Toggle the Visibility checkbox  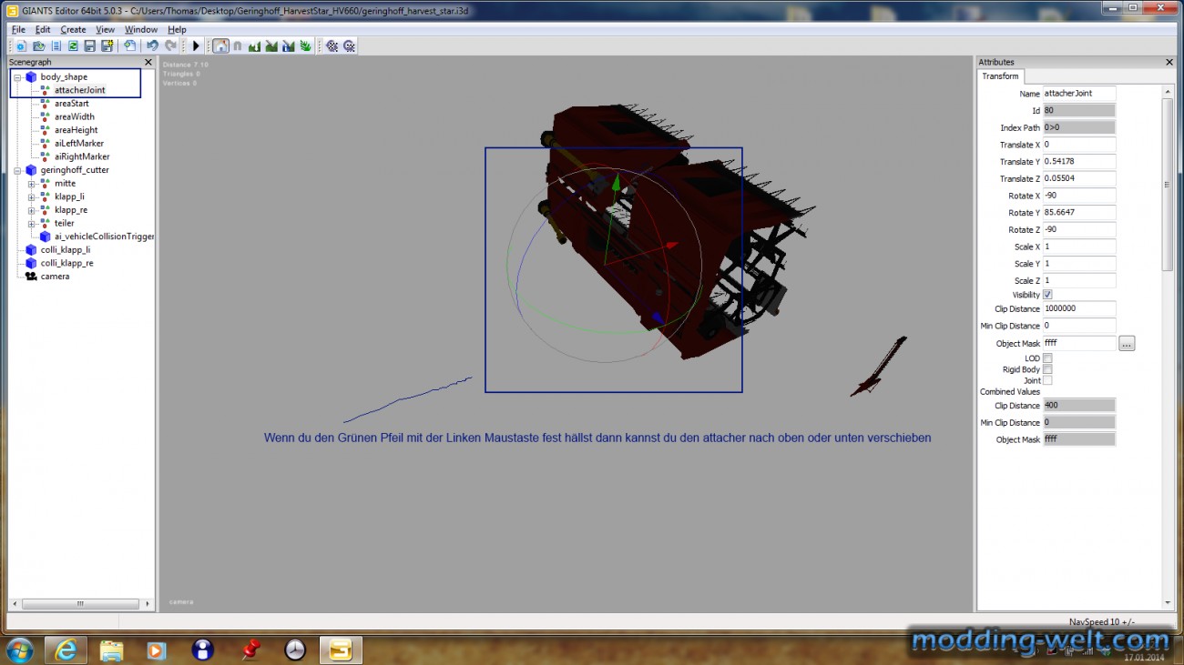click(1047, 295)
